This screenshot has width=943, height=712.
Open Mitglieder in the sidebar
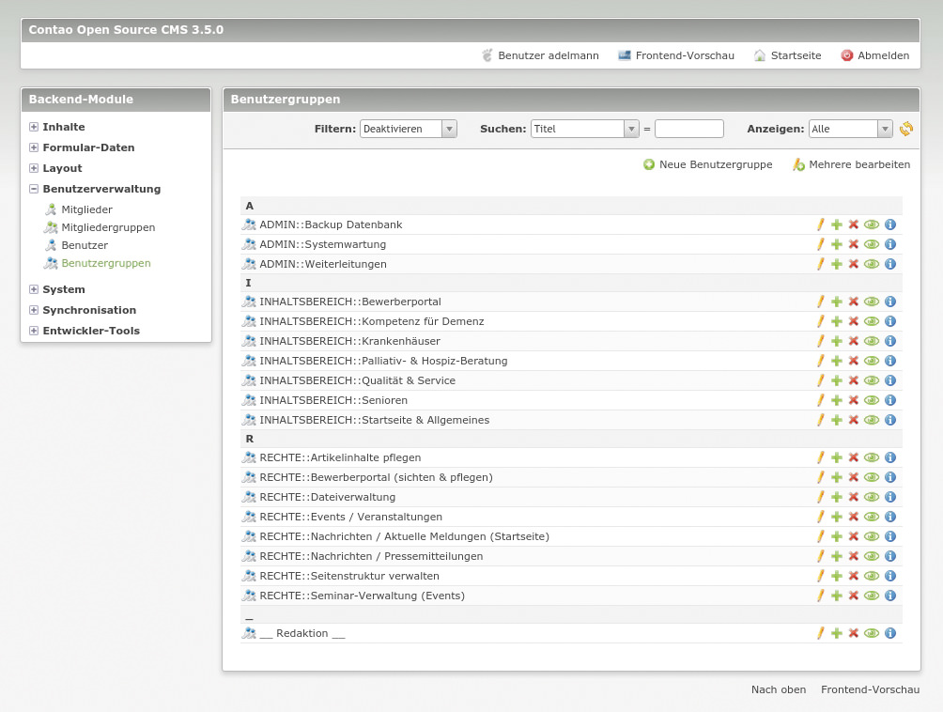click(86, 209)
